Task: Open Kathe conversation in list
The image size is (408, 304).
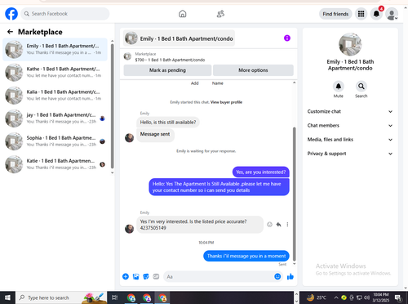Action: (x=55, y=72)
